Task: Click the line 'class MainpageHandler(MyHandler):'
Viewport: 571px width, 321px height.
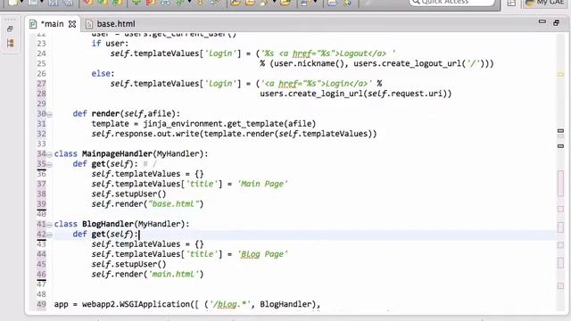Action: 131,154
